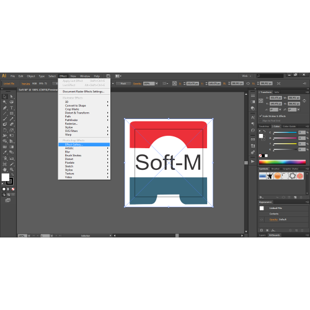Open the collapsed Character panel icon
The height and width of the screenshot is (310, 310).
253,117
